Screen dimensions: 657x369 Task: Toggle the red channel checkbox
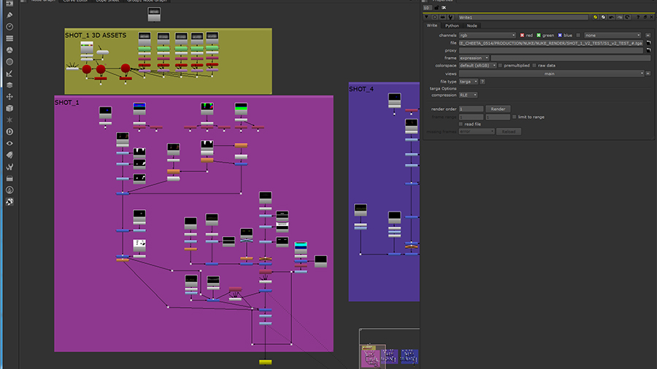click(x=522, y=35)
